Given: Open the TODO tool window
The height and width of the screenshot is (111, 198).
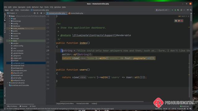Looking at the screenshot, I should point(33,106).
